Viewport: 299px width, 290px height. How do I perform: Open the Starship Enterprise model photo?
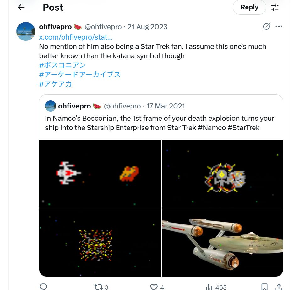(222, 242)
